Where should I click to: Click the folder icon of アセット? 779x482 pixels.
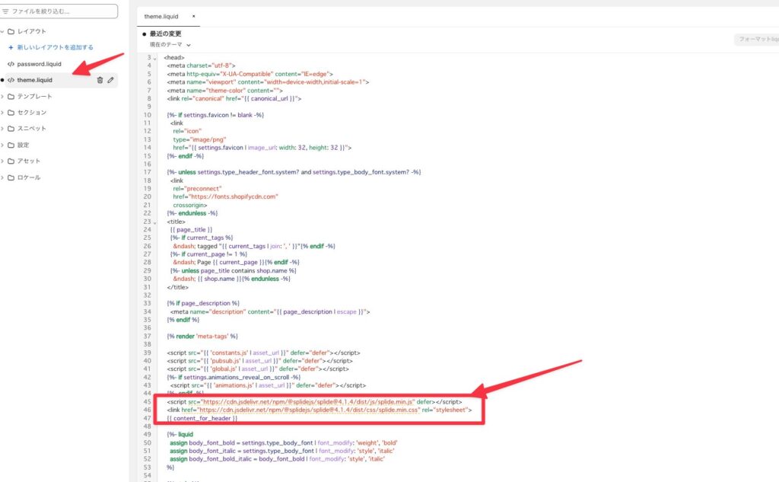(x=11, y=161)
